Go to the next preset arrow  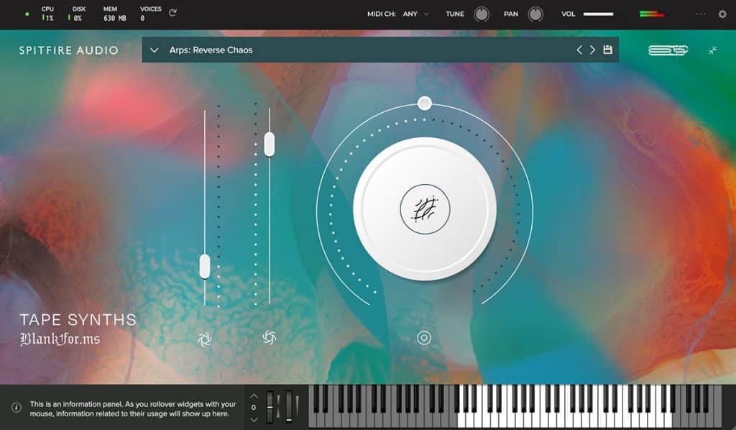click(592, 50)
